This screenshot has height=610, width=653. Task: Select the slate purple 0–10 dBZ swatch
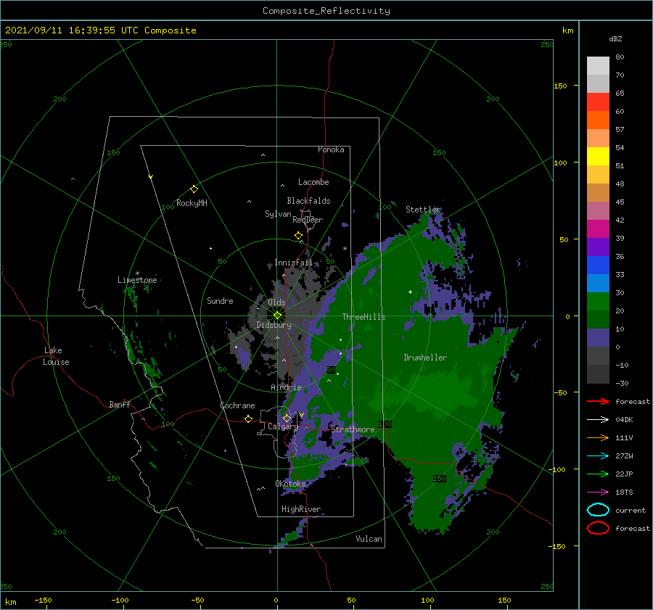(598, 337)
